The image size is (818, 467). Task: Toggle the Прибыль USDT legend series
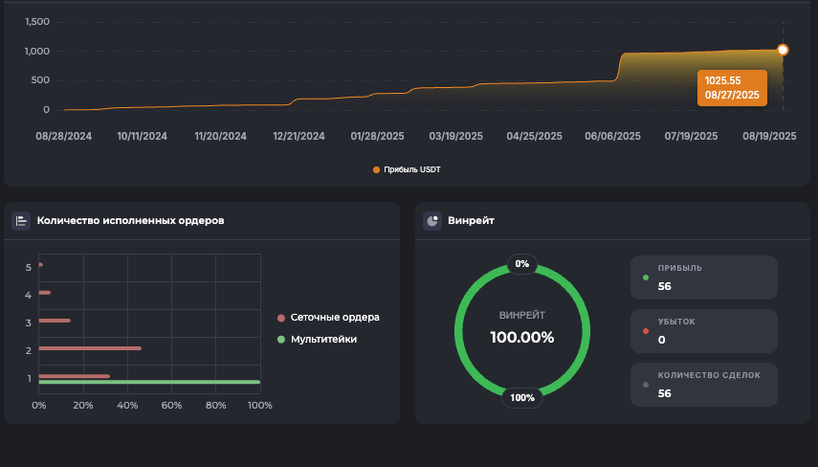(x=407, y=169)
